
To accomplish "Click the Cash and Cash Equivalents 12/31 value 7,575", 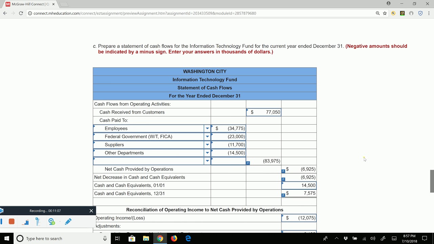I will [x=299, y=194].
